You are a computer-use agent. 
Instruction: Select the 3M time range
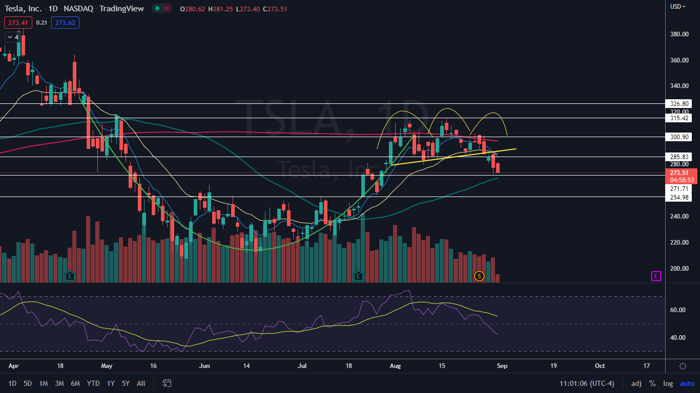[x=59, y=383]
